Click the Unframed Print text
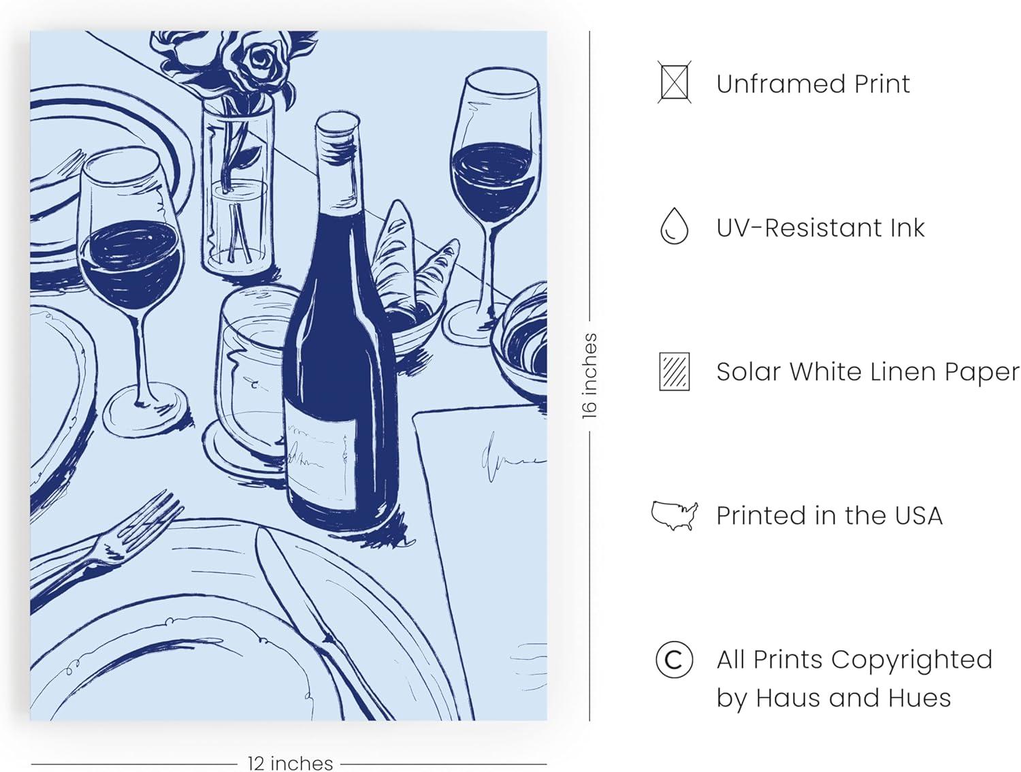Image resolution: width=1021 pixels, height=772 pixels. (x=813, y=84)
